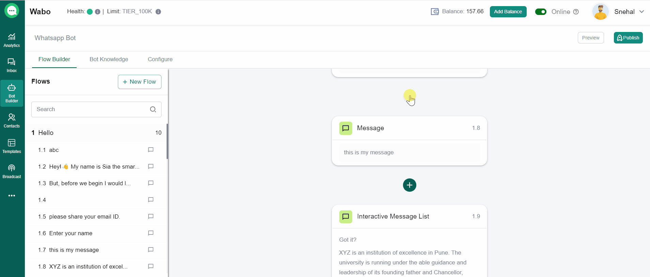Click the Limit tier info icon

coord(158,12)
